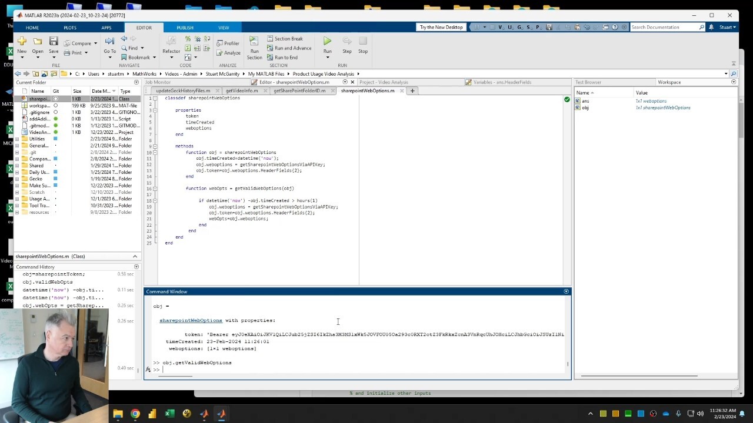
Task: Click the Go To arrow icon
Action: [109, 41]
